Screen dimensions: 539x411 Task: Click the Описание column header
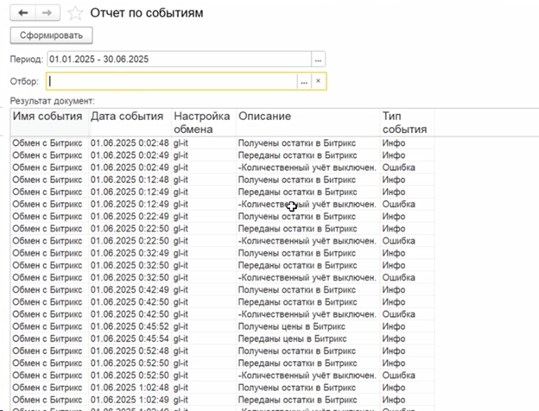pyautogui.click(x=264, y=117)
